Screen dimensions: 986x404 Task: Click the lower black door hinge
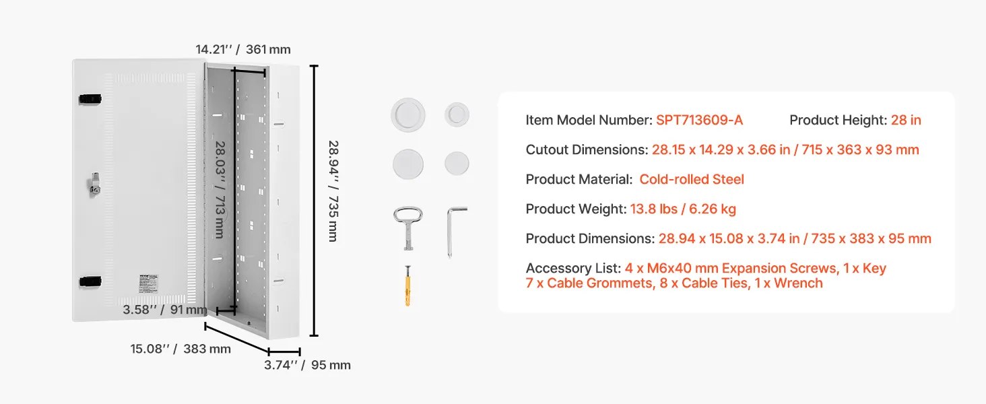point(90,281)
